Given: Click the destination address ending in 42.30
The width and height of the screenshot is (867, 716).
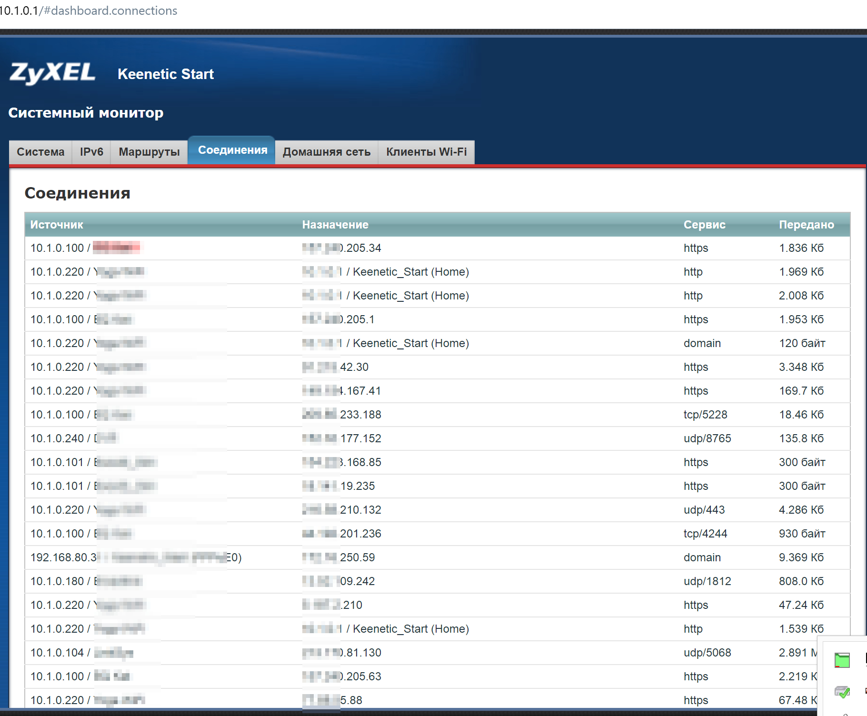Looking at the screenshot, I should pos(336,367).
